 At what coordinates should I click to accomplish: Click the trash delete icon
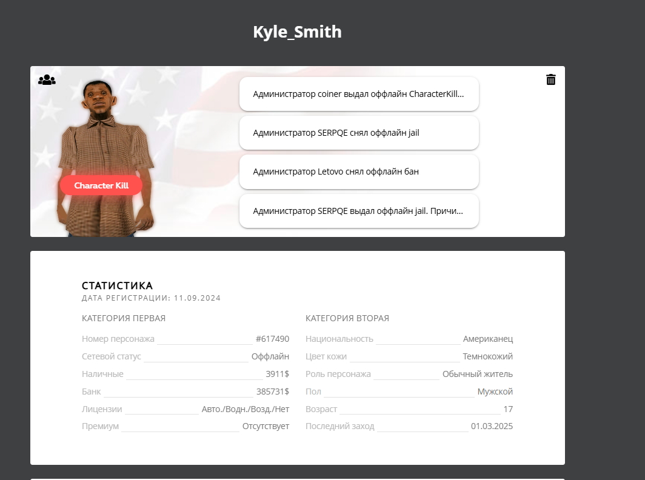[x=550, y=79]
